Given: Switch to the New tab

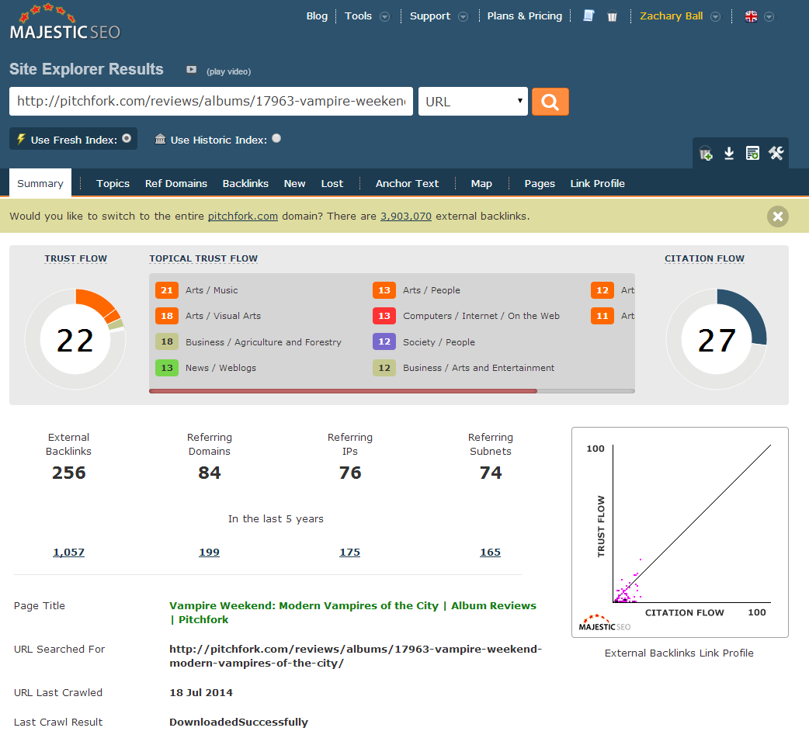Looking at the screenshot, I should pos(294,184).
